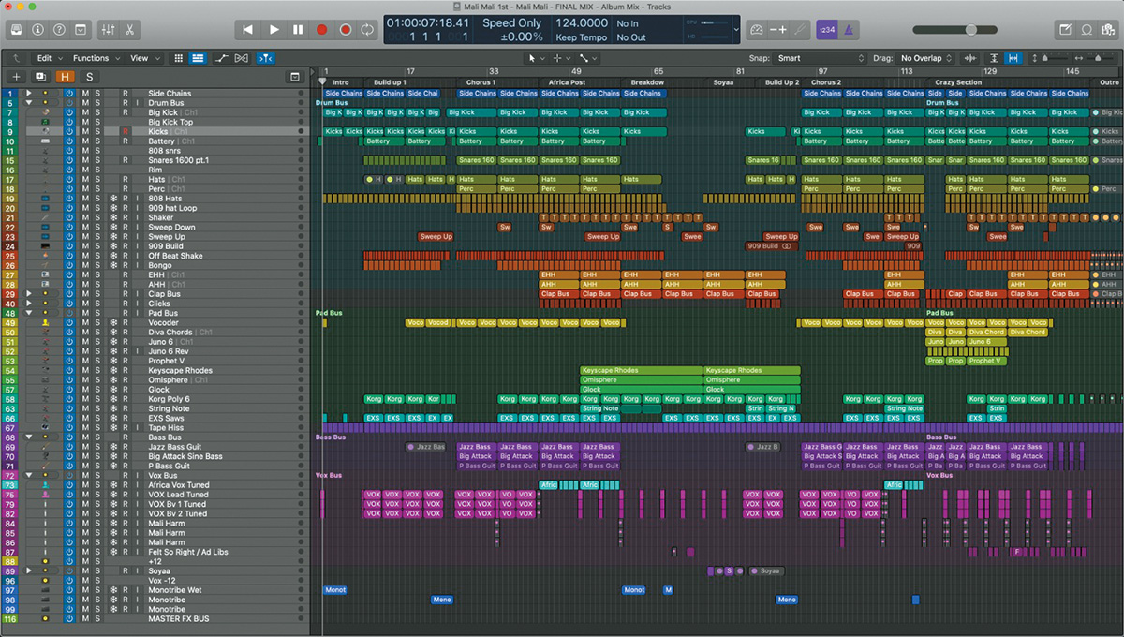
Task: Click the Capture Recording button
Action: tap(345, 30)
